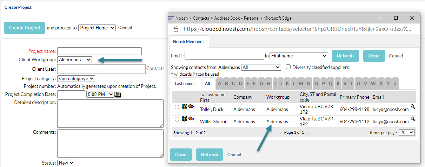
Task: Open the 'Showing contacts from' All dropdown
Action: [261, 67]
